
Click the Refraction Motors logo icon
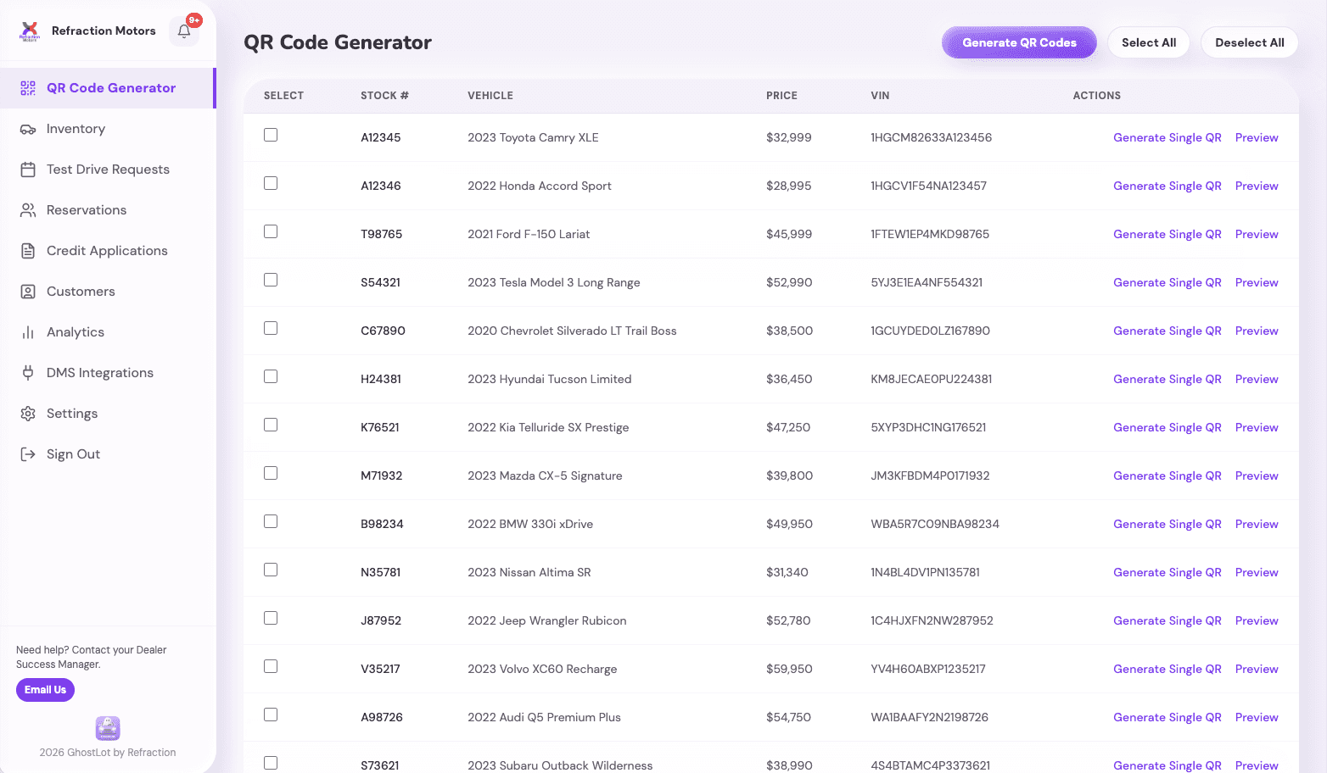[30, 31]
